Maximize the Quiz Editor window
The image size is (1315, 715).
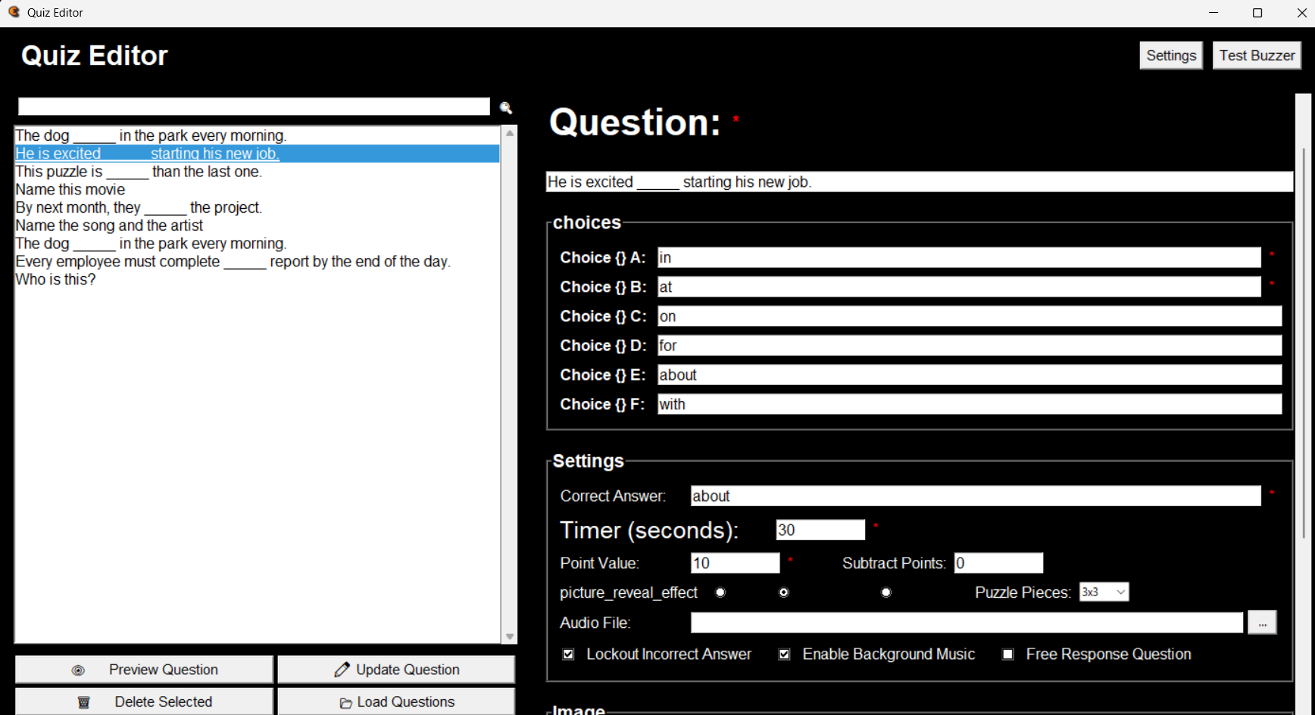click(1257, 13)
